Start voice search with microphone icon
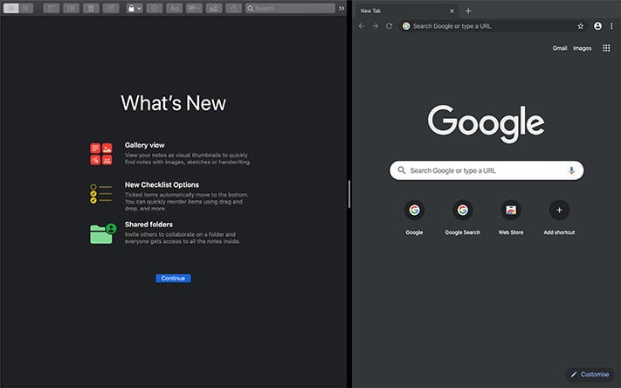The width and height of the screenshot is (621, 388). coord(571,170)
